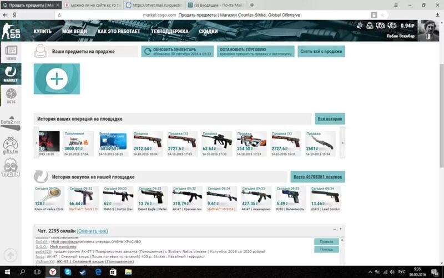Screen dimensions: 444x278
Task: Open StatTrak Tec-9 purchase priced 66.44
Action: pyautogui.click(x=84, y=198)
